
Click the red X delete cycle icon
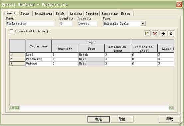[155, 34]
